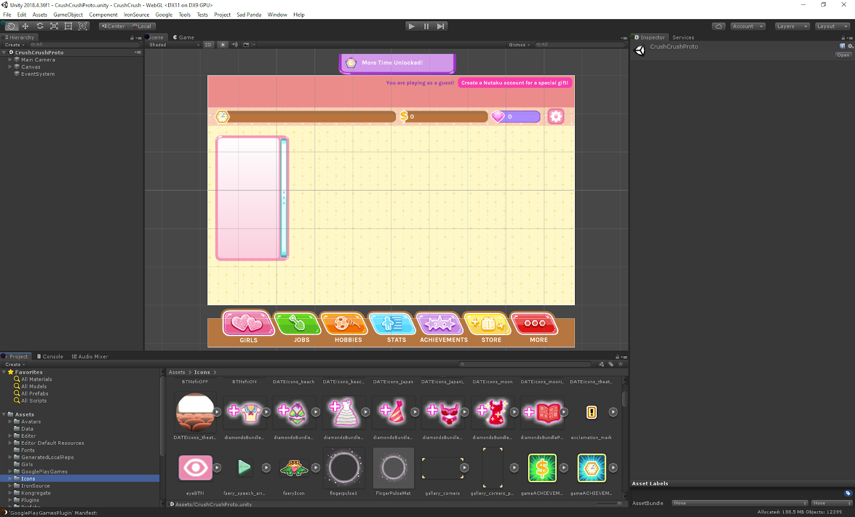This screenshot has width=855, height=517.
Task: Select the FingerPulseMat material asset
Action: pyautogui.click(x=393, y=468)
